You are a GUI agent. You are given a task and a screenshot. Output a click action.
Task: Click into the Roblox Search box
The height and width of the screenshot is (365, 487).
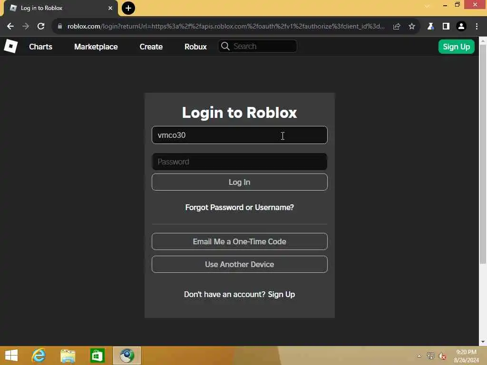(x=257, y=46)
